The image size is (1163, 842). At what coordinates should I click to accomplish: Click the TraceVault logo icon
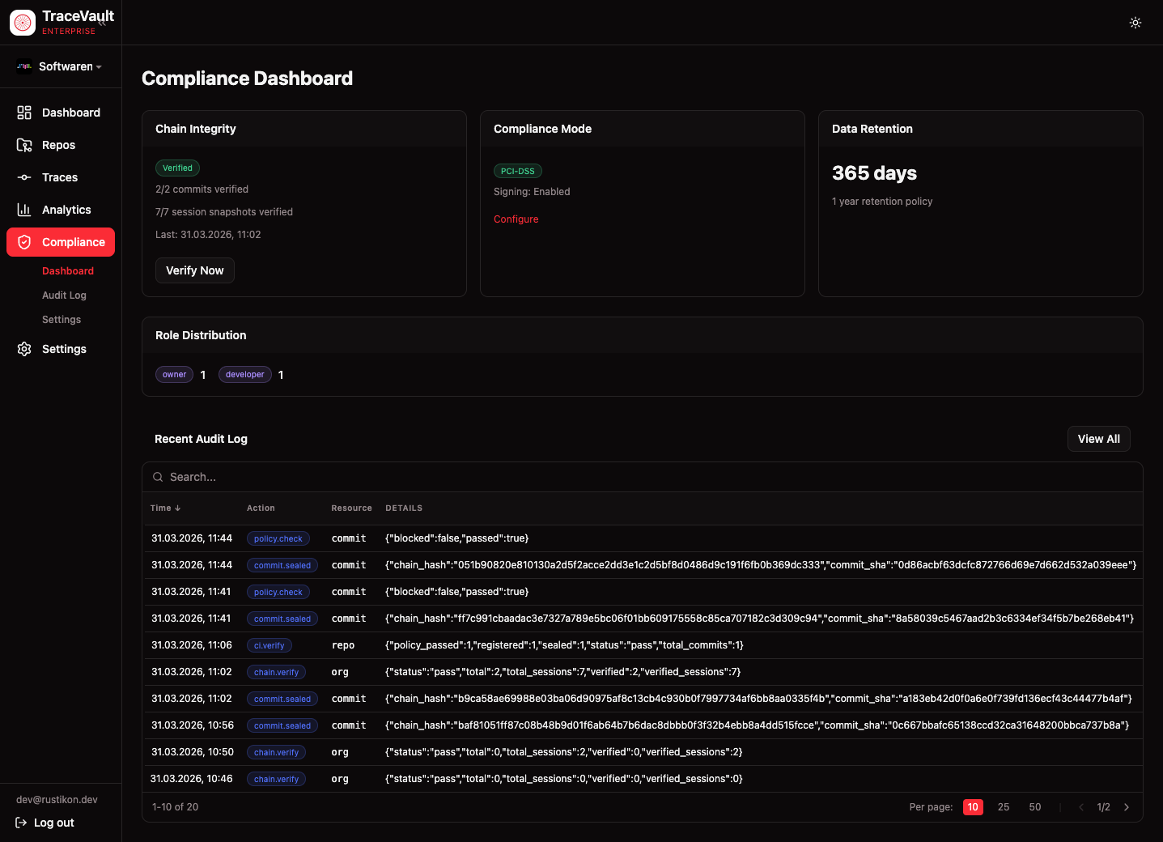23,23
